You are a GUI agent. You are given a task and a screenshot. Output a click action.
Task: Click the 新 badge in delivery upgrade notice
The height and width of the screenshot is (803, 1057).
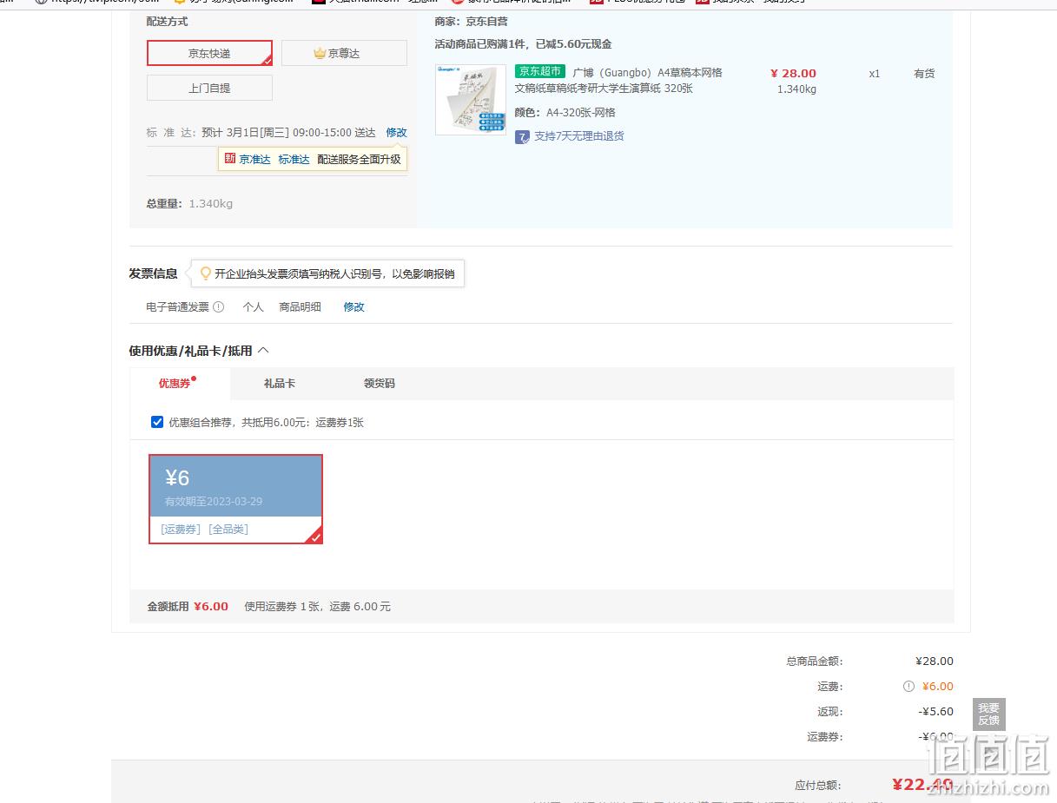pyautogui.click(x=230, y=159)
